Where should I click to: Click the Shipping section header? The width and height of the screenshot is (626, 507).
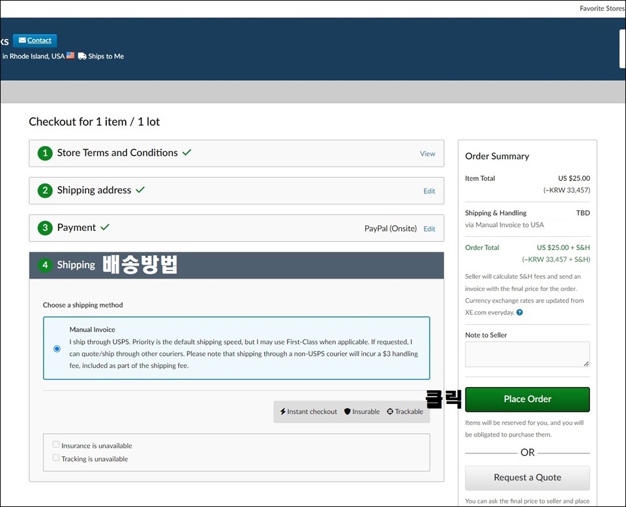click(236, 266)
